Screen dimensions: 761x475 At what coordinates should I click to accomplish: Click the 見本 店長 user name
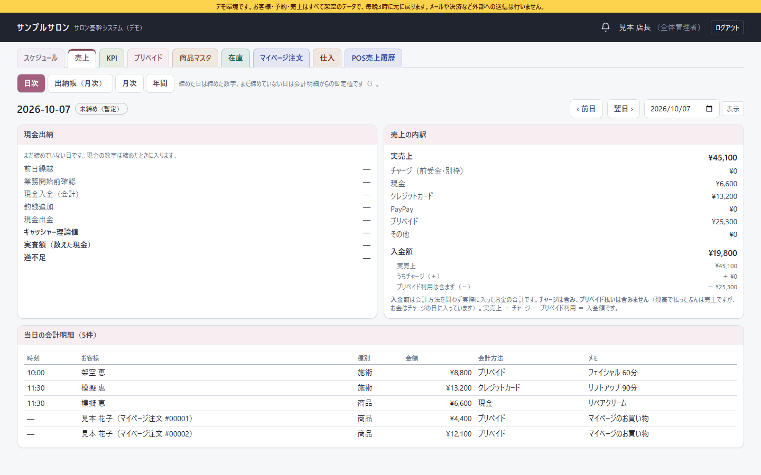pos(635,27)
